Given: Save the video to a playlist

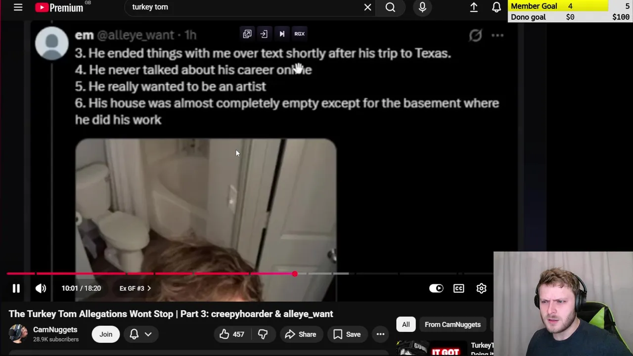Looking at the screenshot, I should click(x=347, y=334).
